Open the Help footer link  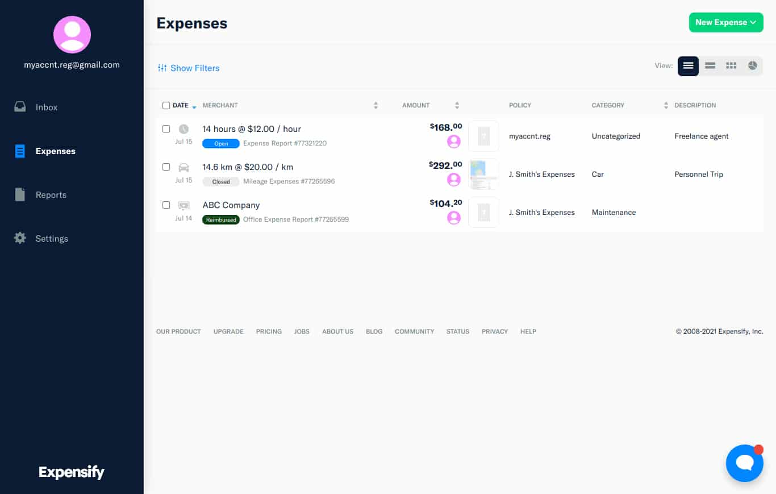[x=528, y=331]
